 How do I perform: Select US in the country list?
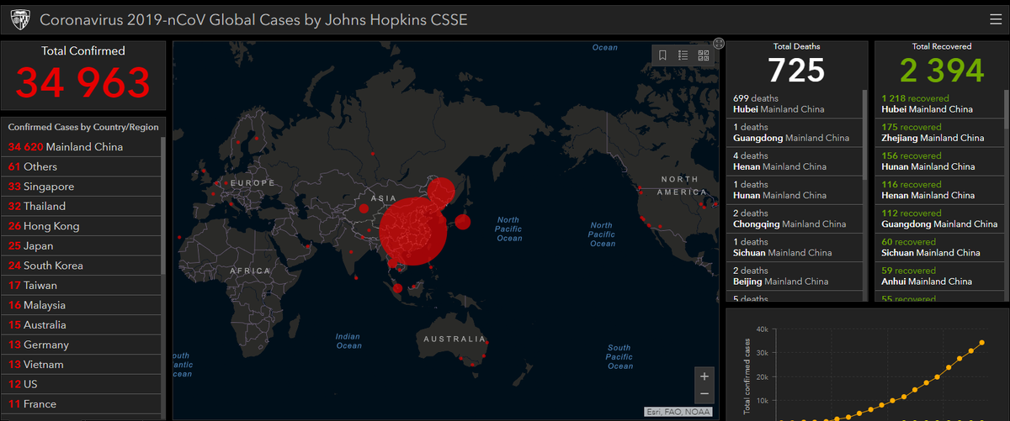[x=81, y=384]
